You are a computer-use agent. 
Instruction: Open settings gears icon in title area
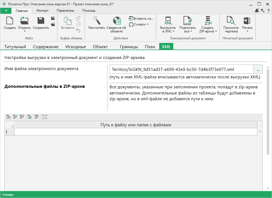pos(263,11)
